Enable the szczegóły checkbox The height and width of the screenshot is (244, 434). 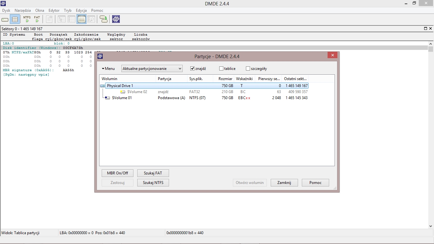coord(248,69)
